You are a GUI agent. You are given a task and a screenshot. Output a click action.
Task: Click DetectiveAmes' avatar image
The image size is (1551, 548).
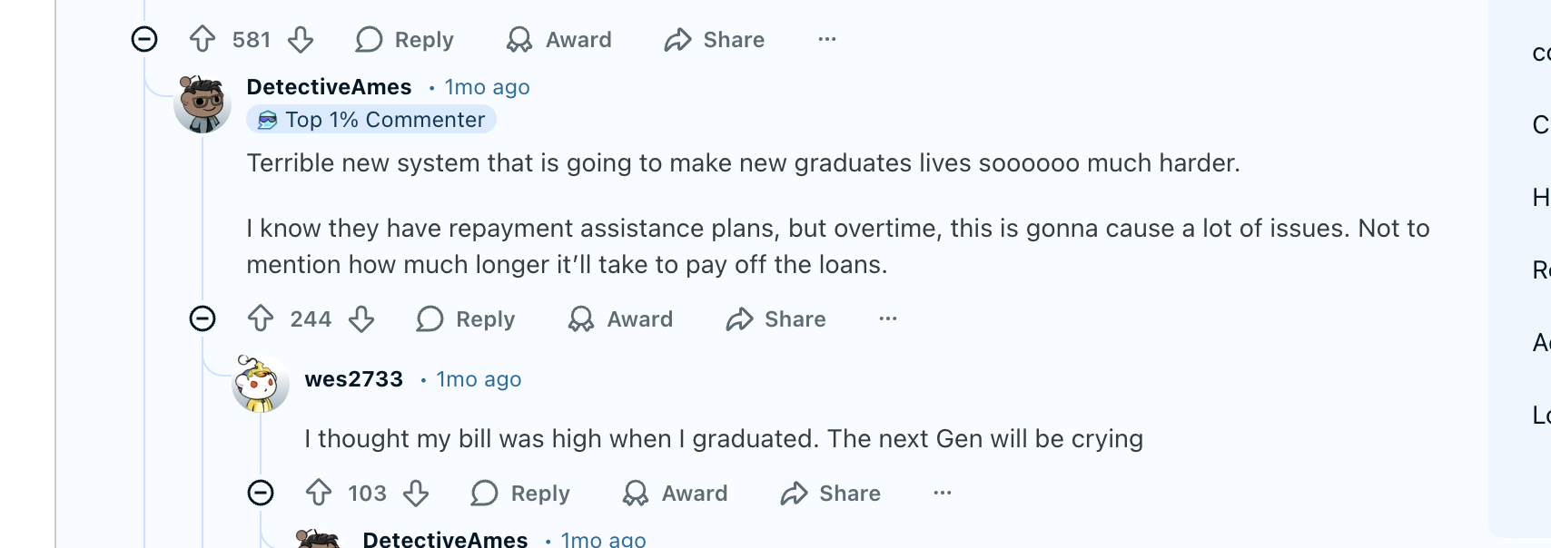click(x=203, y=104)
